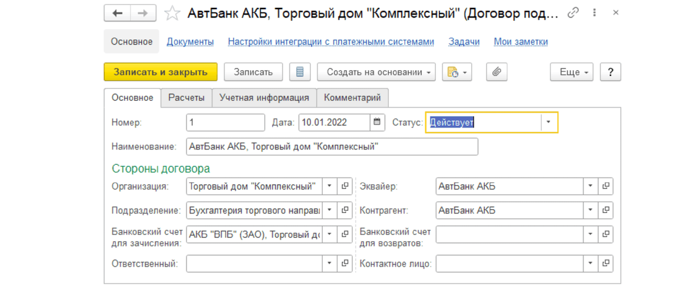Image resolution: width=682 pixels, height=306 pixels.
Task: Open the Задачи link
Action: [464, 41]
